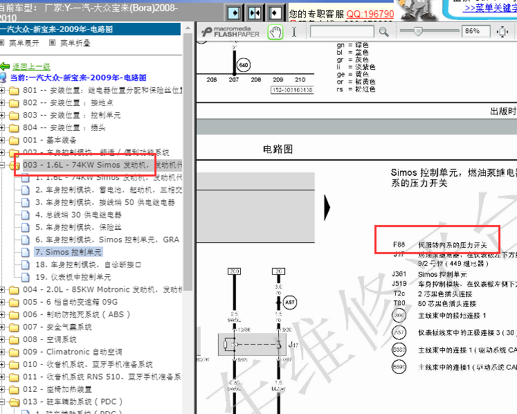517x414 pixels.
Task: Open item 5. 车身控制模块 保险丝
Action: tap(78, 227)
